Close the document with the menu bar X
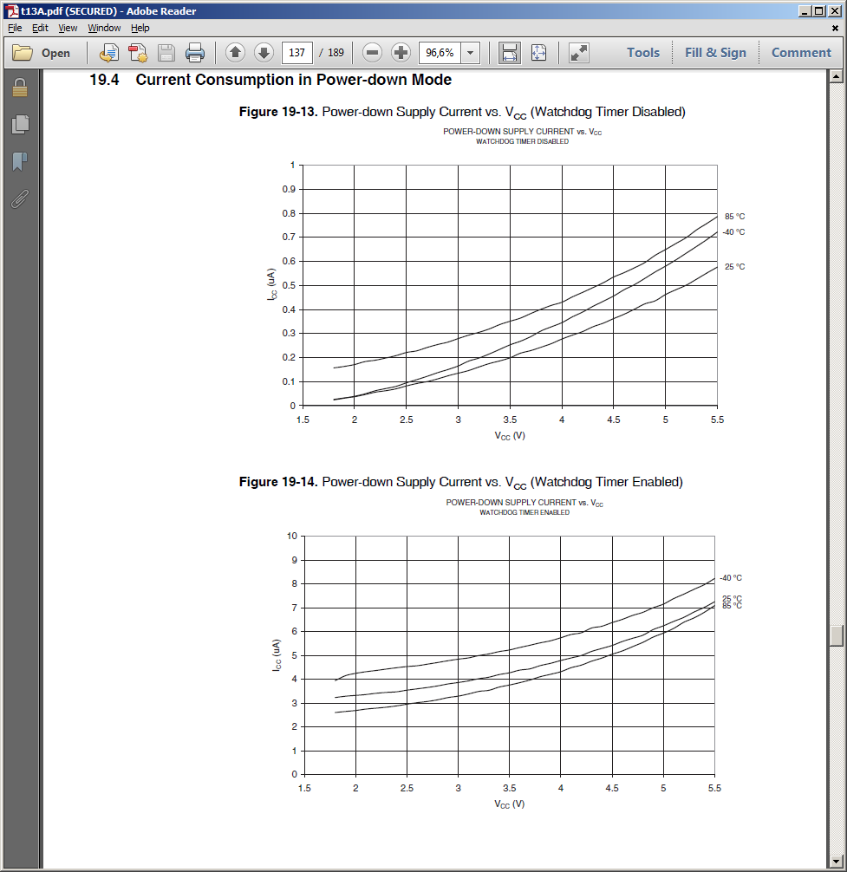Image resolution: width=847 pixels, height=872 pixels. [x=835, y=28]
